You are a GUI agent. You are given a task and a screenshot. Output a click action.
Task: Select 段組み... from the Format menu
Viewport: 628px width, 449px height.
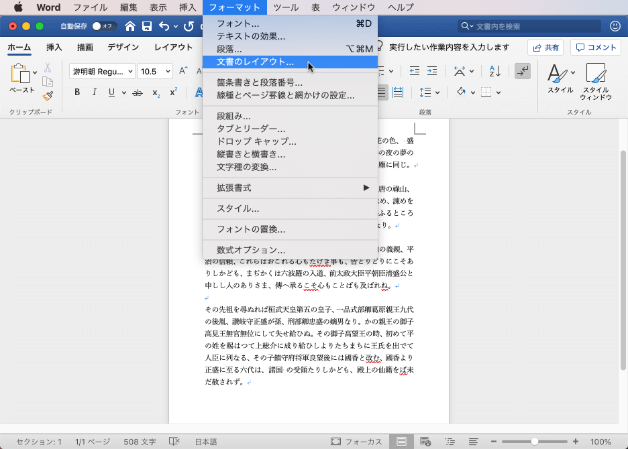pyautogui.click(x=233, y=116)
